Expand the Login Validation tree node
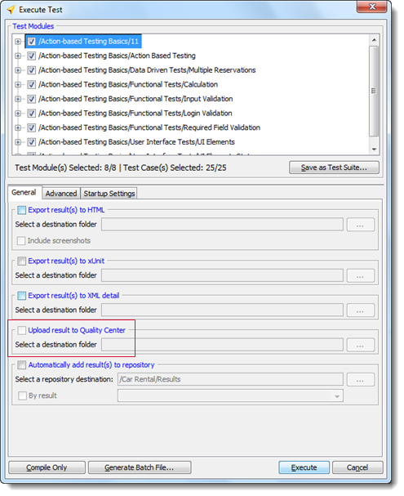The width and height of the screenshot is (404, 496). [x=18, y=114]
